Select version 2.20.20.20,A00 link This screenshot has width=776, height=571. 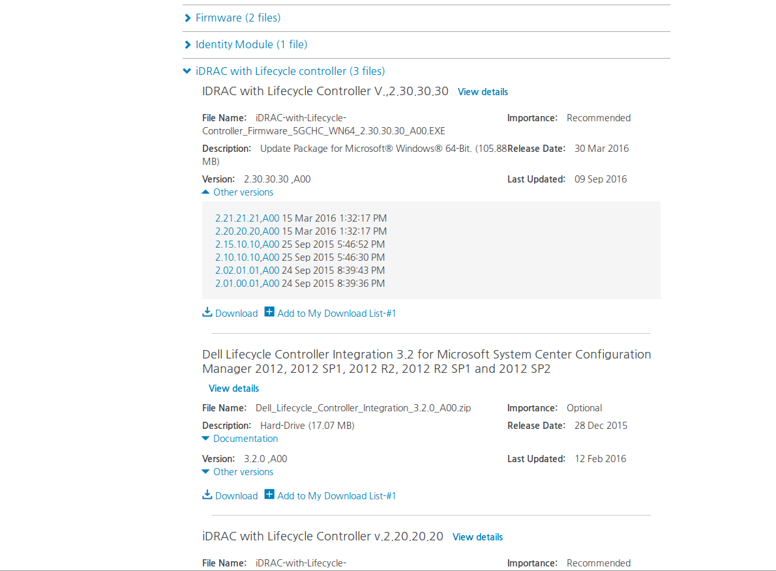point(247,231)
